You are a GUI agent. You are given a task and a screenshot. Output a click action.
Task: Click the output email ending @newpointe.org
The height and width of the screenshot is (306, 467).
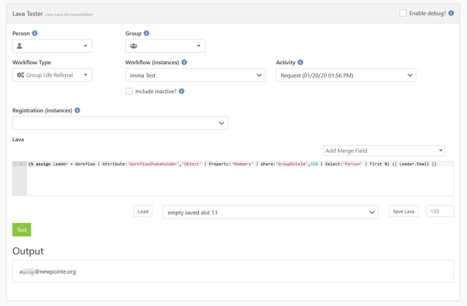tap(48, 272)
